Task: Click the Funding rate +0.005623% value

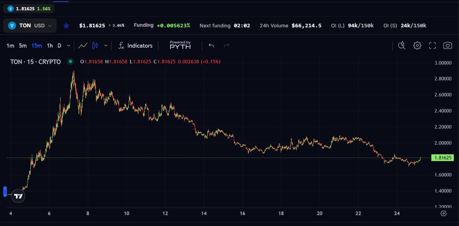Action: tap(174, 25)
